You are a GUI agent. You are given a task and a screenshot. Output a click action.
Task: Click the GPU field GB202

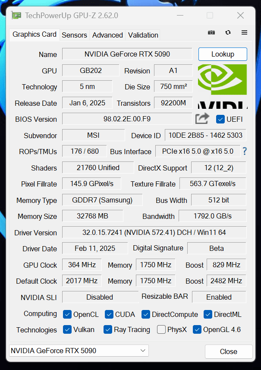tap(91, 70)
